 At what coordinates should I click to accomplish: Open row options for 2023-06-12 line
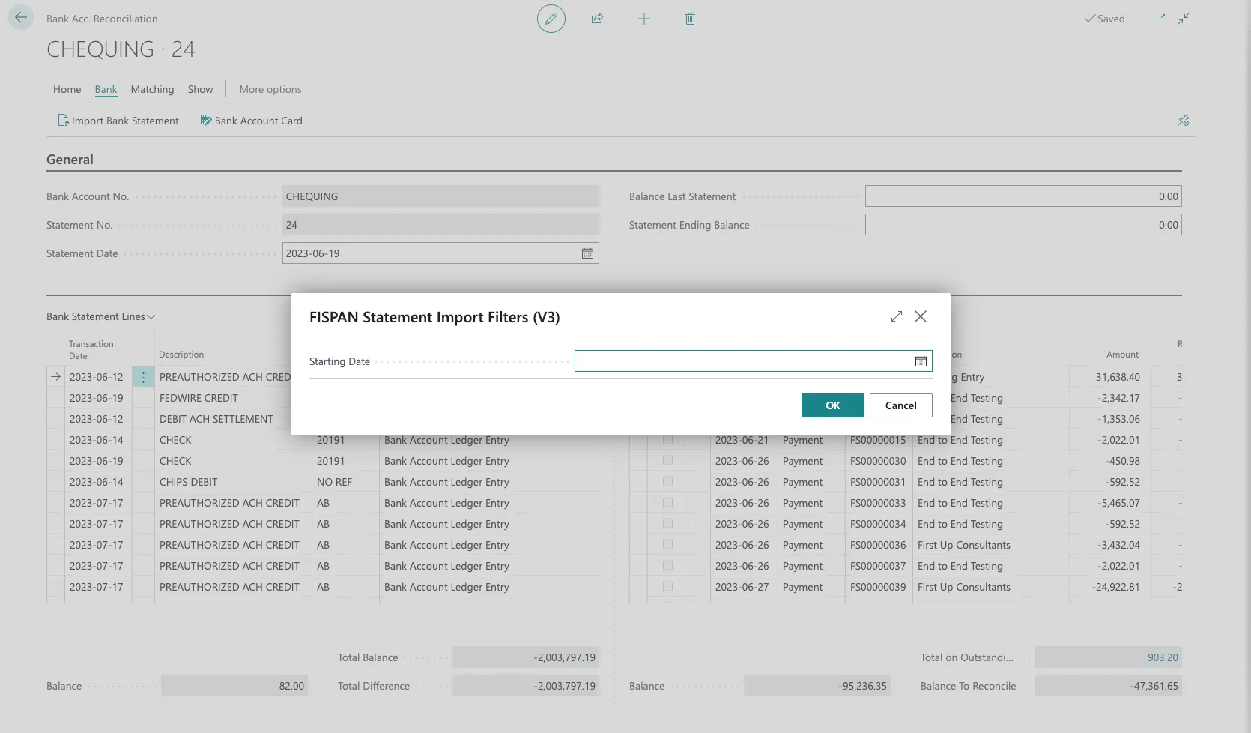pyautogui.click(x=143, y=377)
